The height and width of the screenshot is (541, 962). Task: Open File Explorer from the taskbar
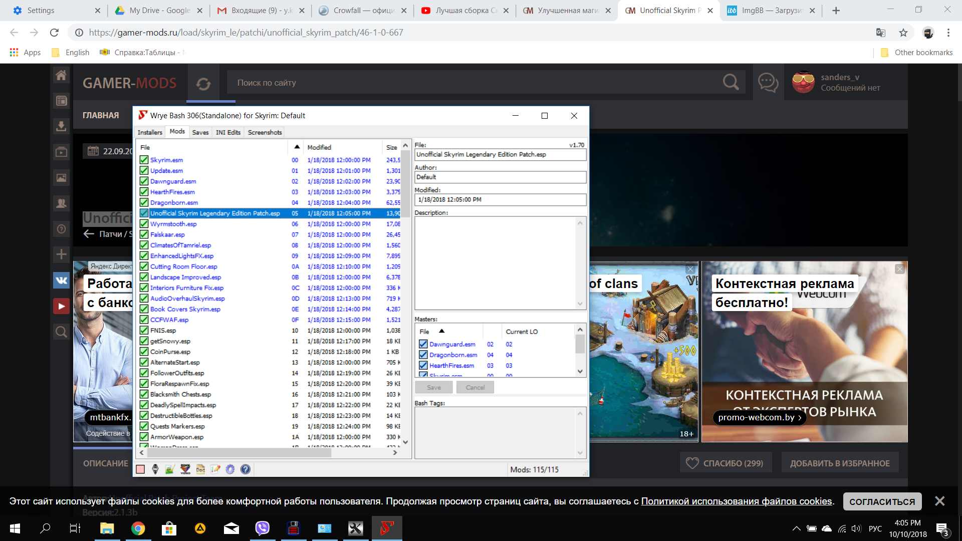(x=107, y=528)
